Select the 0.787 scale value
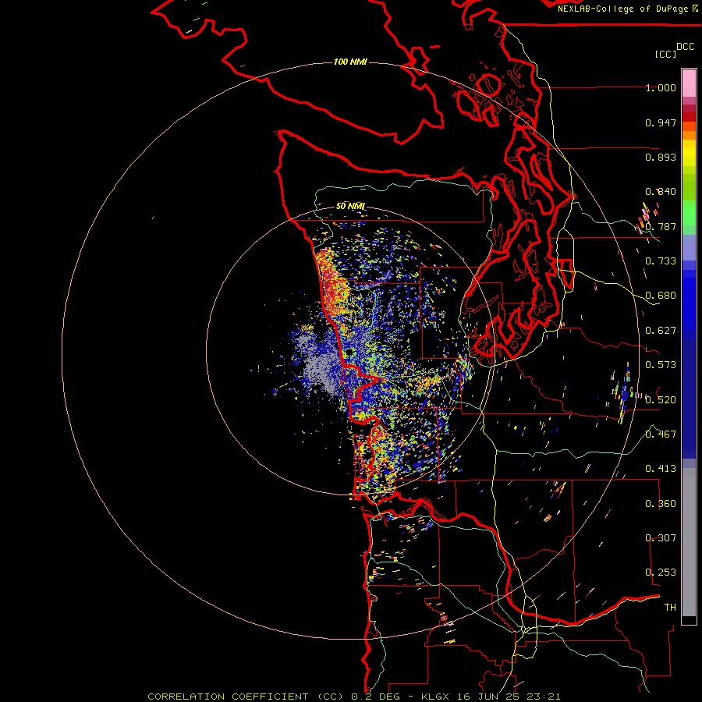The height and width of the screenshot is (702, 702). (x=661, y=226)
